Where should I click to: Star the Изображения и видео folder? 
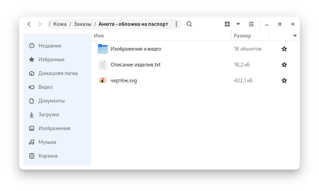pyautogui.click(x=284, y=49)
